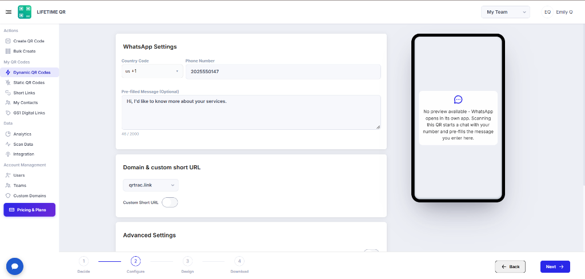The image size is (585, 279).
Task: Click the WhatsApp chat icon in preview
Action: pos(458,99)
